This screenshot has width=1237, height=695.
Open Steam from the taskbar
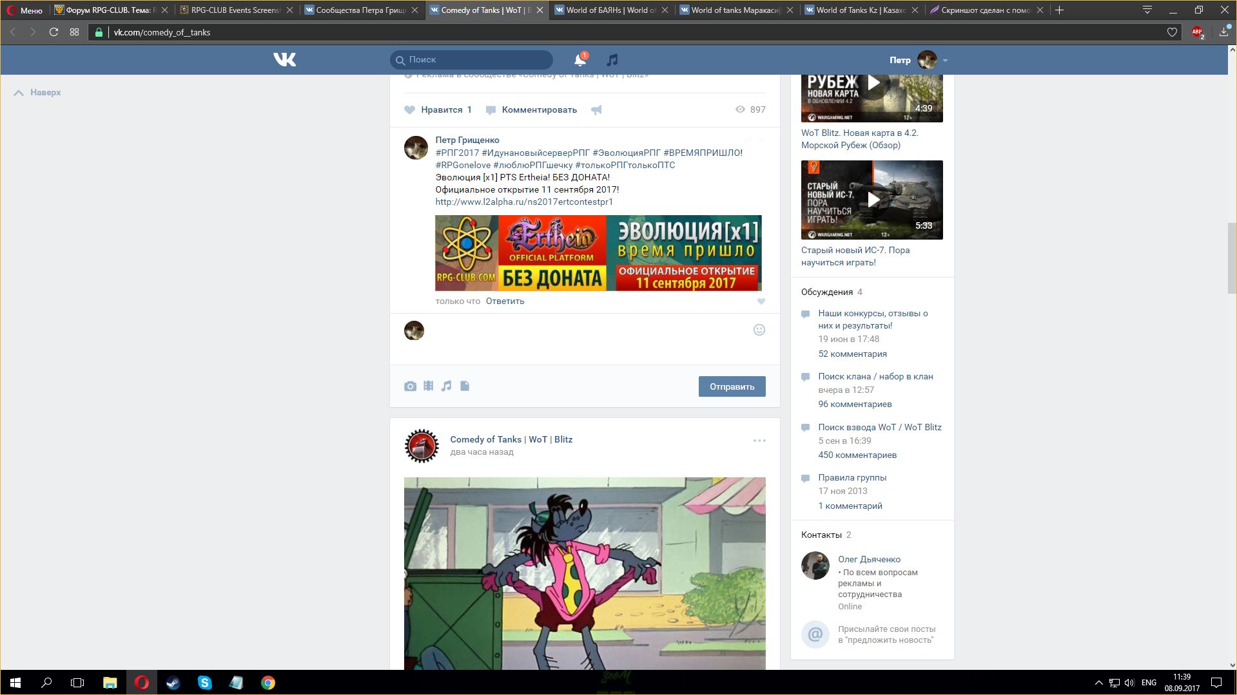(173, 683)
